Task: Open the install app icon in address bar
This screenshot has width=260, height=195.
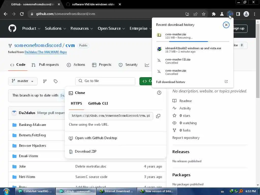Action: (x=187, y=14)
